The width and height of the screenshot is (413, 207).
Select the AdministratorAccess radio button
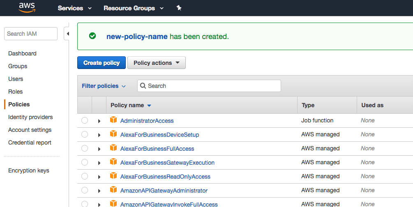(85, 120)
